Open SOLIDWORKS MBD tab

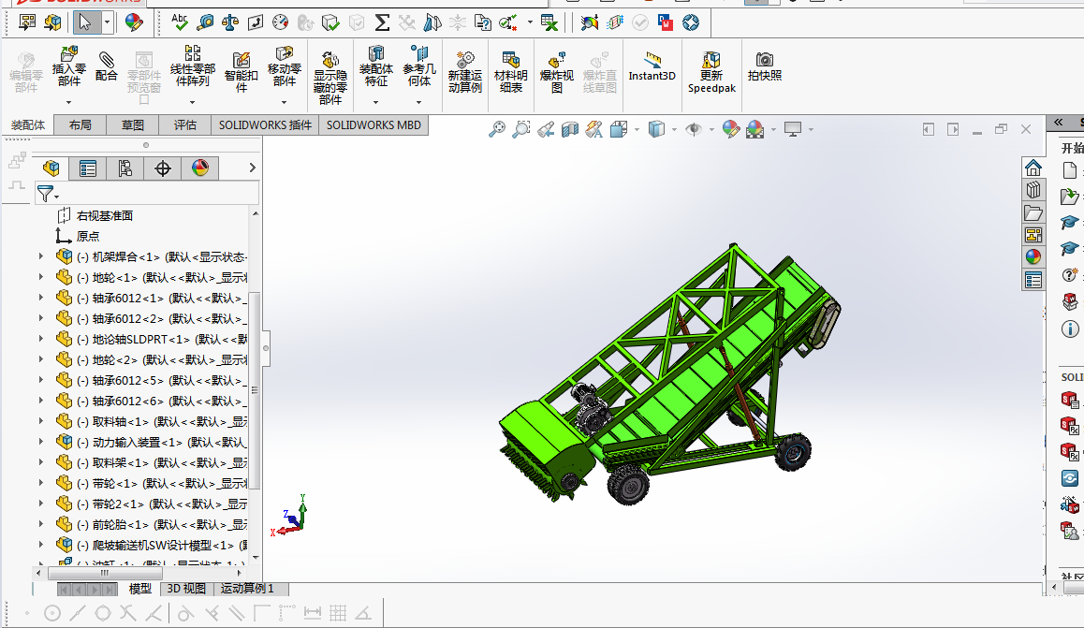[x=374, y=125]
